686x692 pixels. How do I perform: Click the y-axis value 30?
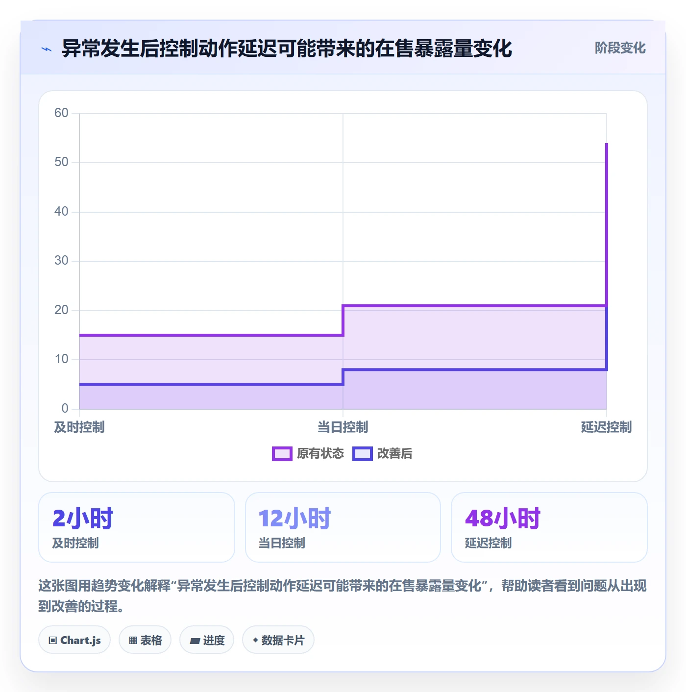(x=61, y=261)
